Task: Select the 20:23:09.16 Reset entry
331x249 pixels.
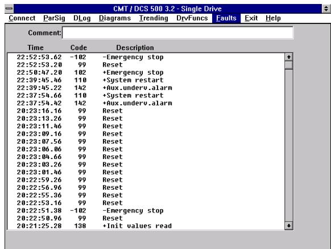Action: point(146,134)
